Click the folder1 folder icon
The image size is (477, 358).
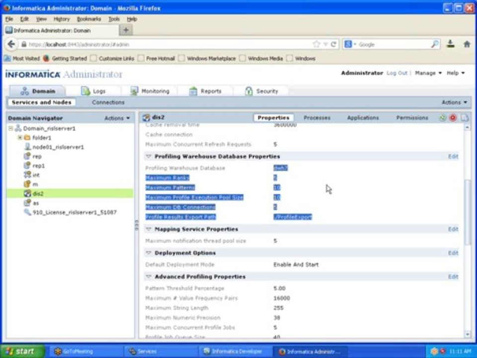pos(27,138)
